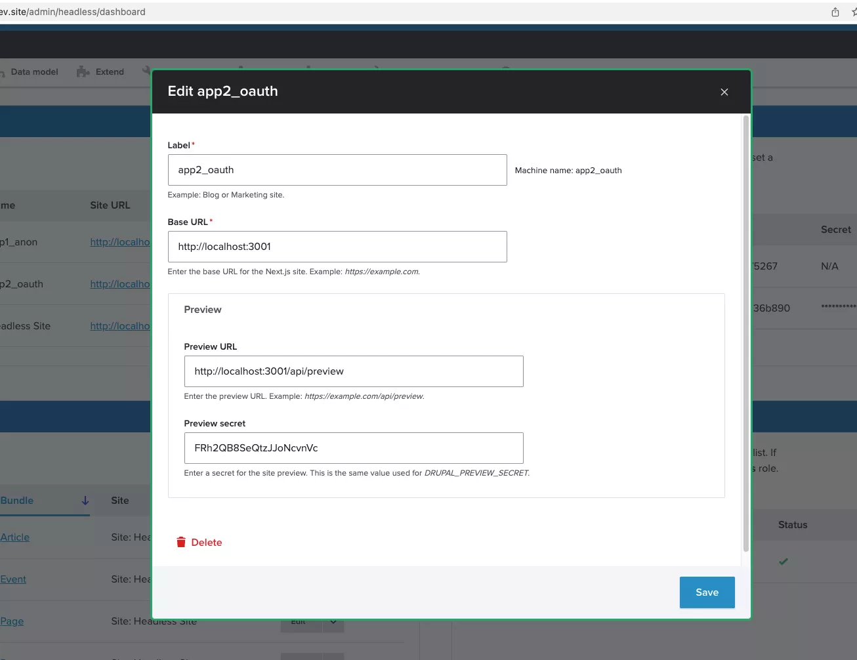Focus the Base URL input field

(337, 247)
